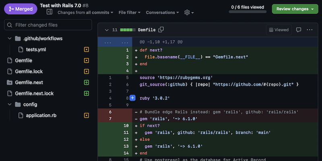The width and height of the screenshot is (322, 161).
Task: Click added line with branch: 'main'
Action: (x=208, y=132)
